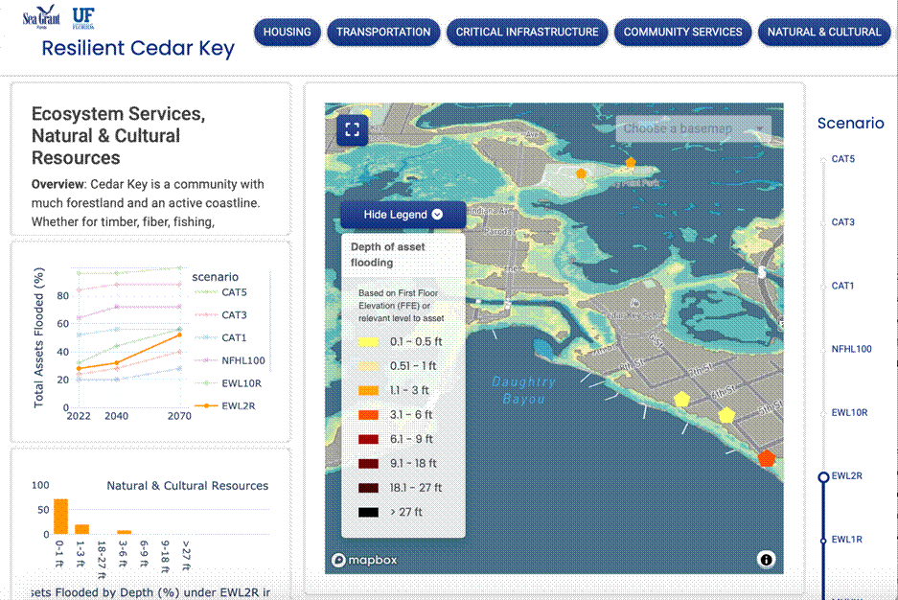Screen dimensions: 898x600
Task: Click the 'Natural & Cultural Resources' chart title
Action: [187, 486]
